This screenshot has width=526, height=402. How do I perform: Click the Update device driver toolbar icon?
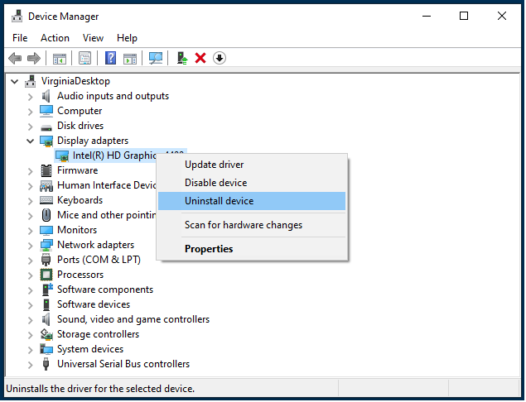pos(181,58)
